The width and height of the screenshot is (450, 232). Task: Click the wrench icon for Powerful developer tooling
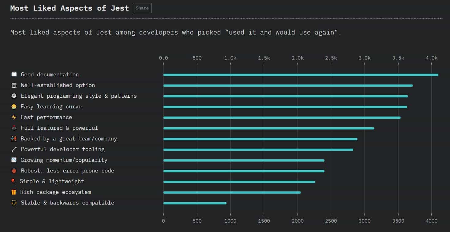(x=14, y=149)
